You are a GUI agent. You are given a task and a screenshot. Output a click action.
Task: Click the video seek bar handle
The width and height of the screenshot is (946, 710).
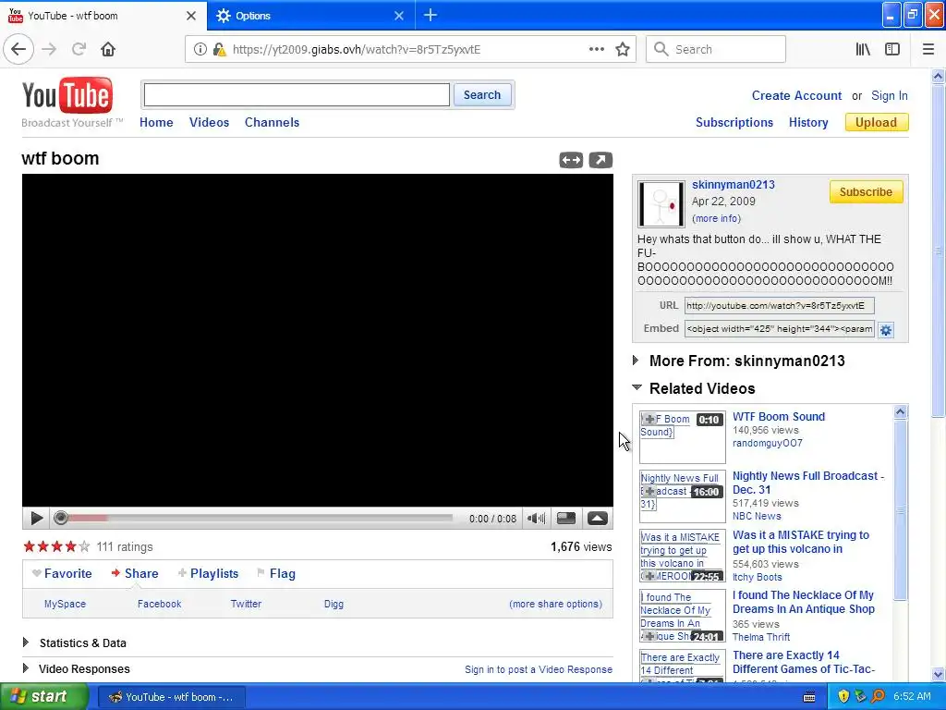[x=60, y=518]
